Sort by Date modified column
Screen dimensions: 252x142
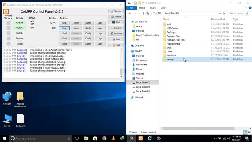(218, 19)
